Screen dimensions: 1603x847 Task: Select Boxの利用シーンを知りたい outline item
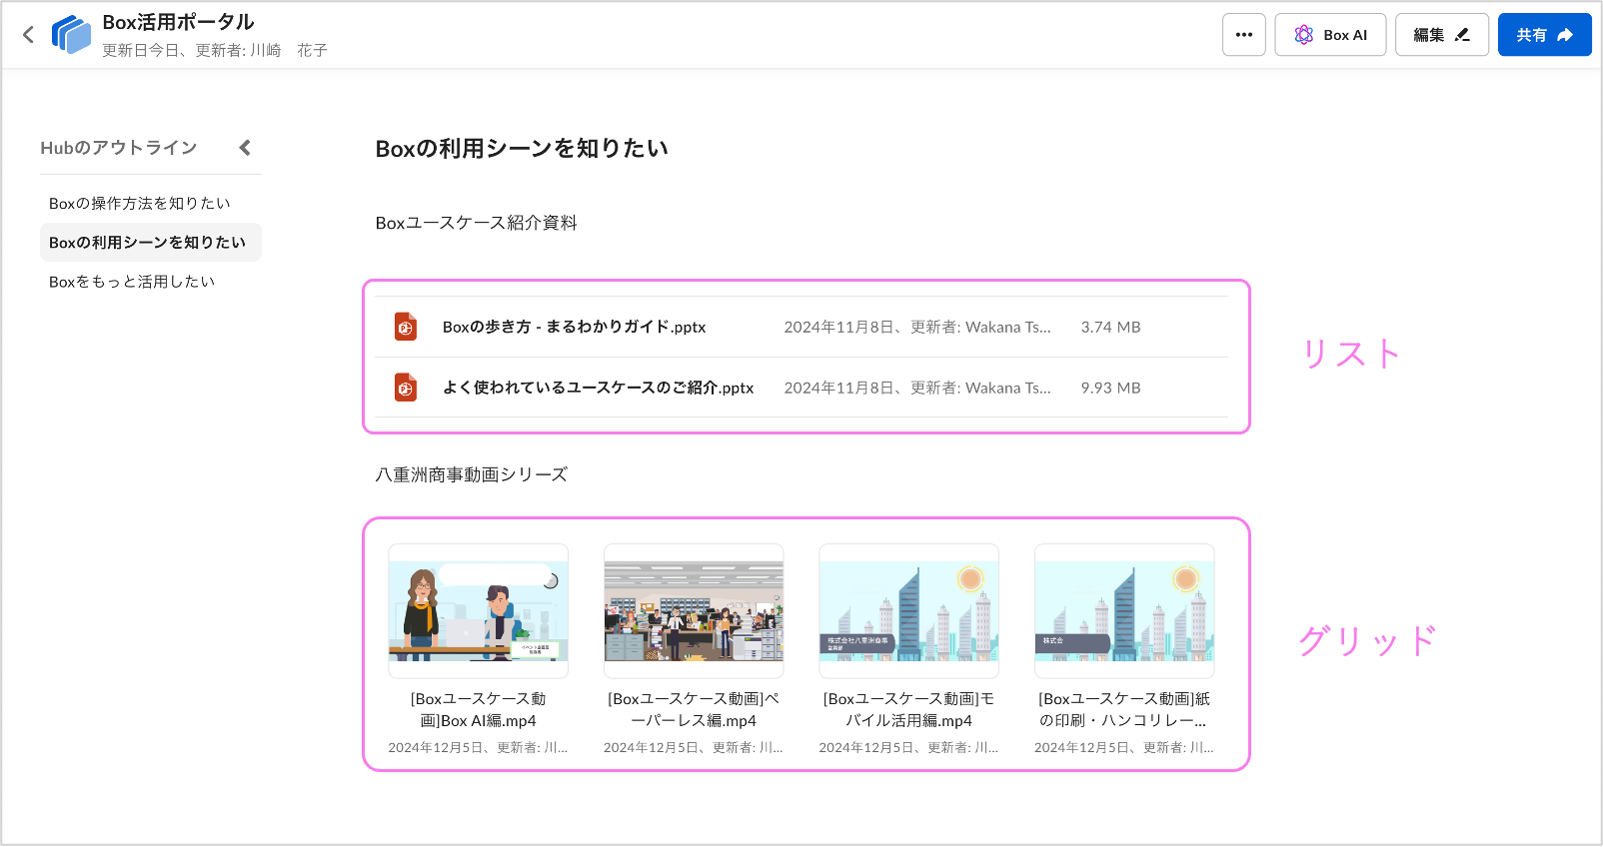[x=150, y=243]
